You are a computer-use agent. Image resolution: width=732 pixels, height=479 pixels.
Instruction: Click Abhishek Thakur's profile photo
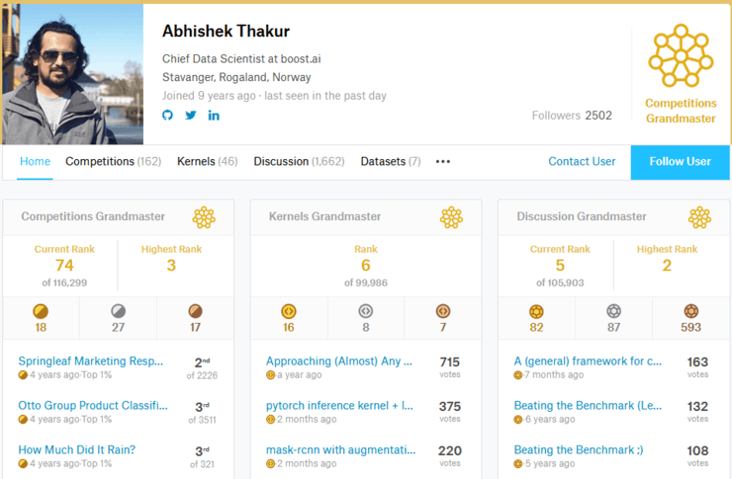click(72, 73)
